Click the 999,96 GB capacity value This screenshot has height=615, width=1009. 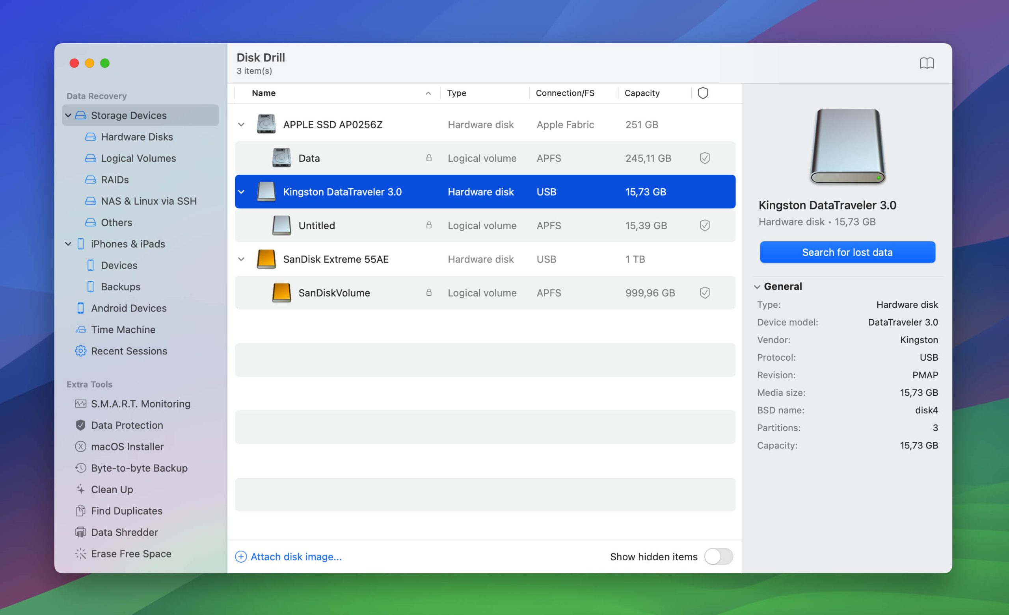[650, 293]
